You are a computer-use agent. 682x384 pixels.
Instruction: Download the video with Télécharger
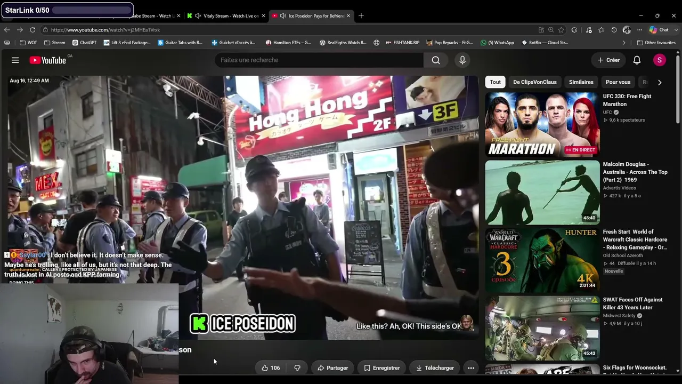click(x=435, y=368)
